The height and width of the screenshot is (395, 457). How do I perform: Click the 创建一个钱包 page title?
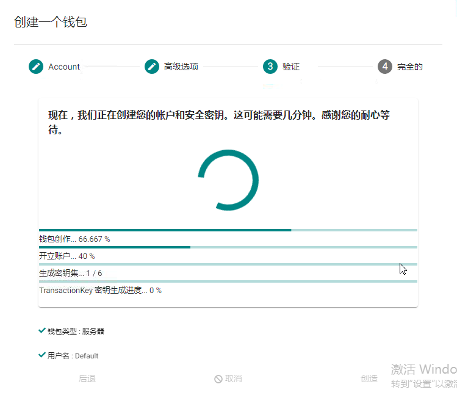(51, 23)
